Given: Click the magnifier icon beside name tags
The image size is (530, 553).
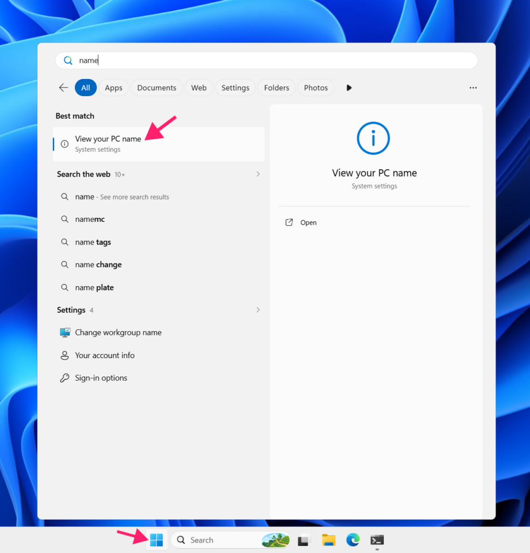Looking at the screenshot, I should point(65,242).
